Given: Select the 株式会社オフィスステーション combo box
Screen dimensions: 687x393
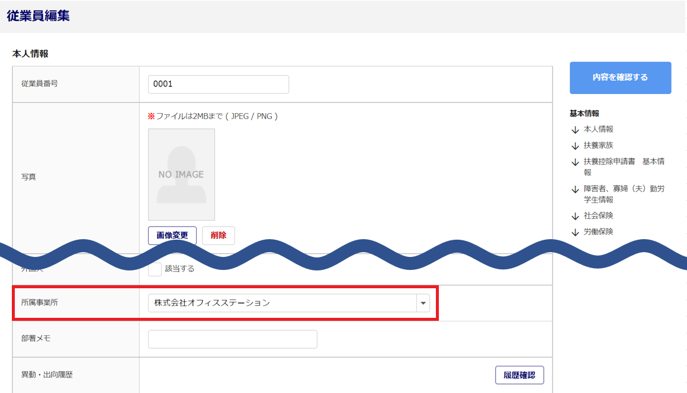Looking at the screenshot, I should 282,303.
